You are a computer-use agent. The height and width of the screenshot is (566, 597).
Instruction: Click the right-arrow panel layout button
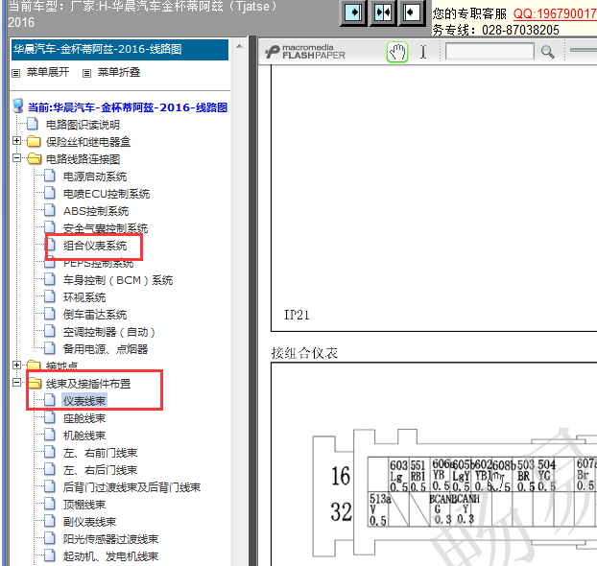354,12
